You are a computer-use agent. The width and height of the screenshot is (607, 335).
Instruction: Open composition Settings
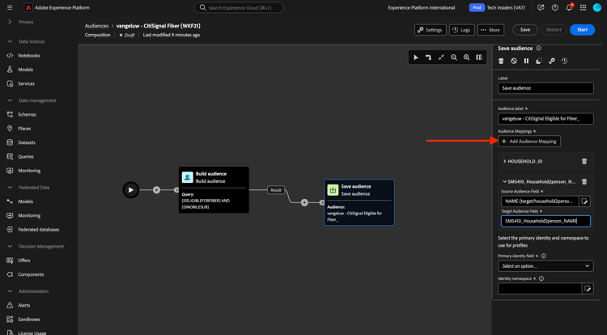coord(430,30)
